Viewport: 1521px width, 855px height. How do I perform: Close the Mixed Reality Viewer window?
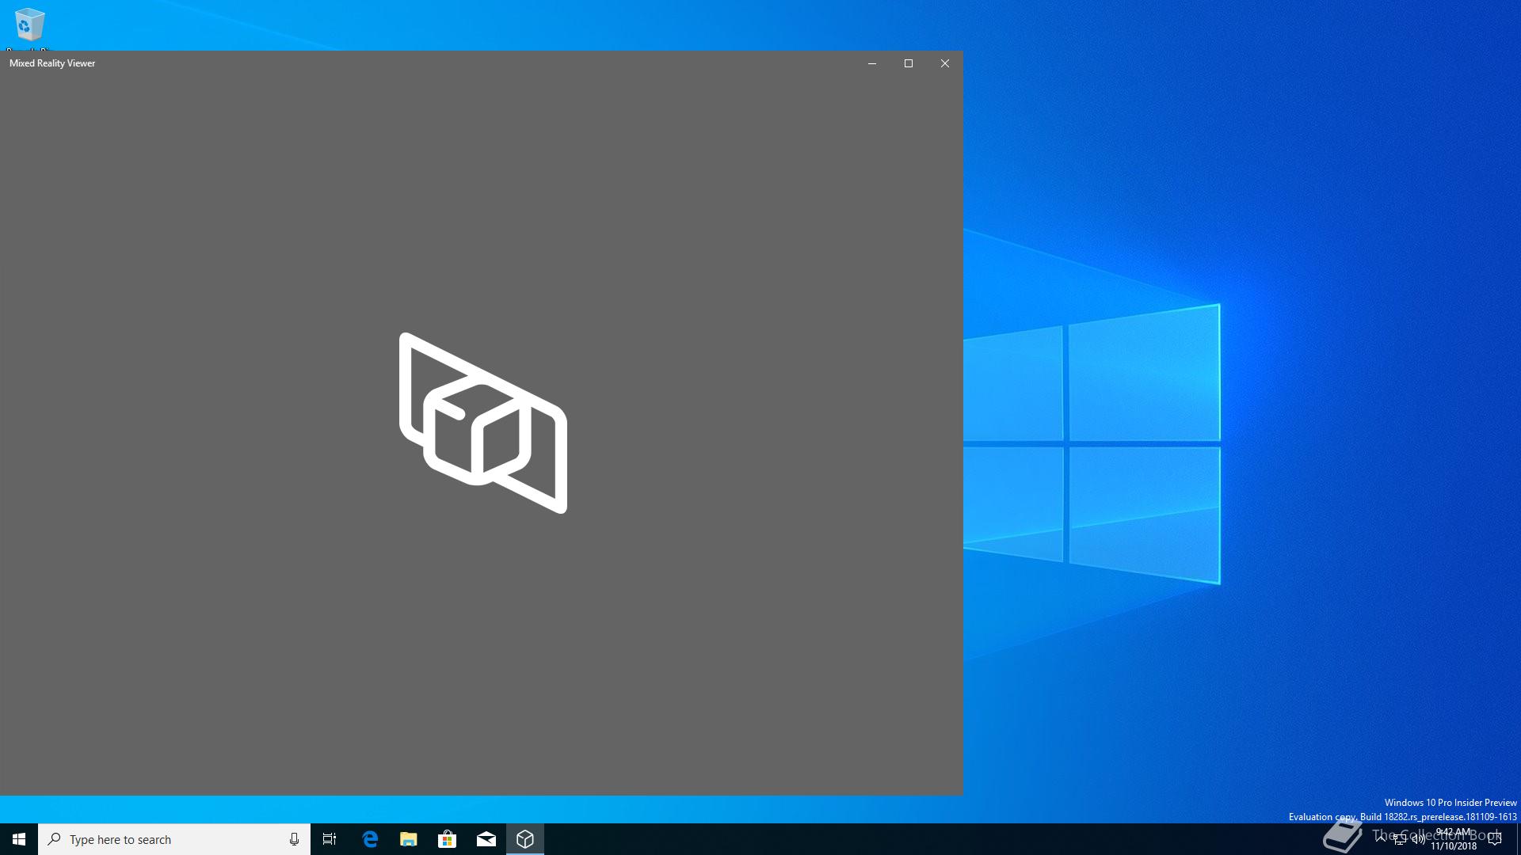[x=945, y=63]
